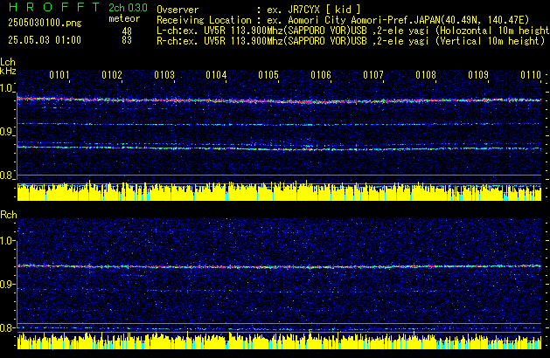The width and height of the screenshot is (550, 358).
Task: Click the meteor count 48
Action: pos(127,31)
